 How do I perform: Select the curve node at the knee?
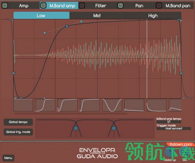pos(67,26)
